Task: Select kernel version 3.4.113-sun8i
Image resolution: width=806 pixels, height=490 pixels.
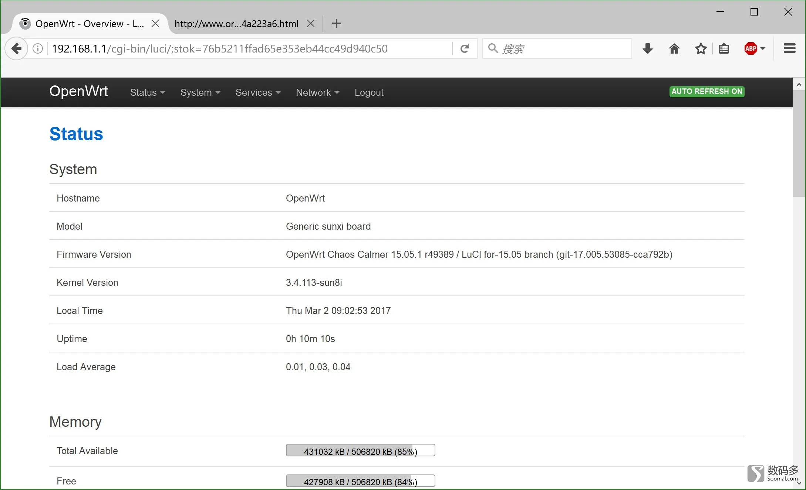Action: point(314,283)
